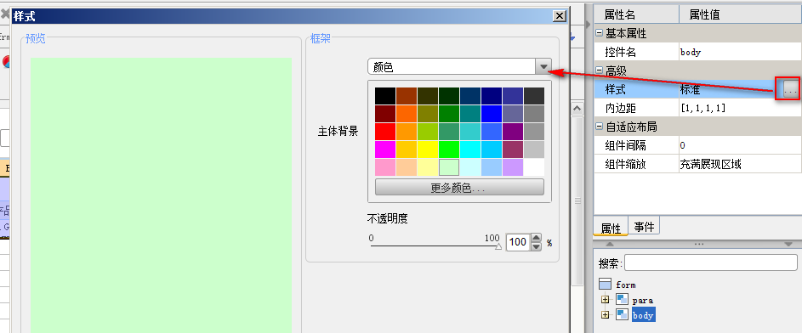Collapse the 高级 property group
802x333 pixels.
[600, 71]
